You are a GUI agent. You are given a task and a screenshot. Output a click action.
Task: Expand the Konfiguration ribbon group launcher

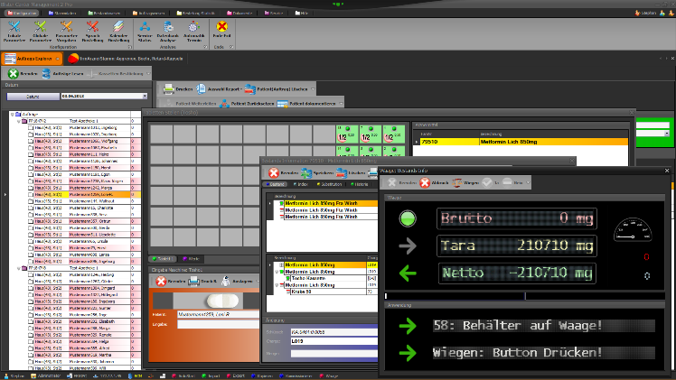[x=130, y=47]
